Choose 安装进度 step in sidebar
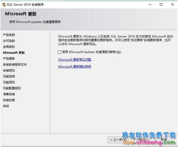The height and width of the screenshot is (147, 178). [x=9, y=100]
